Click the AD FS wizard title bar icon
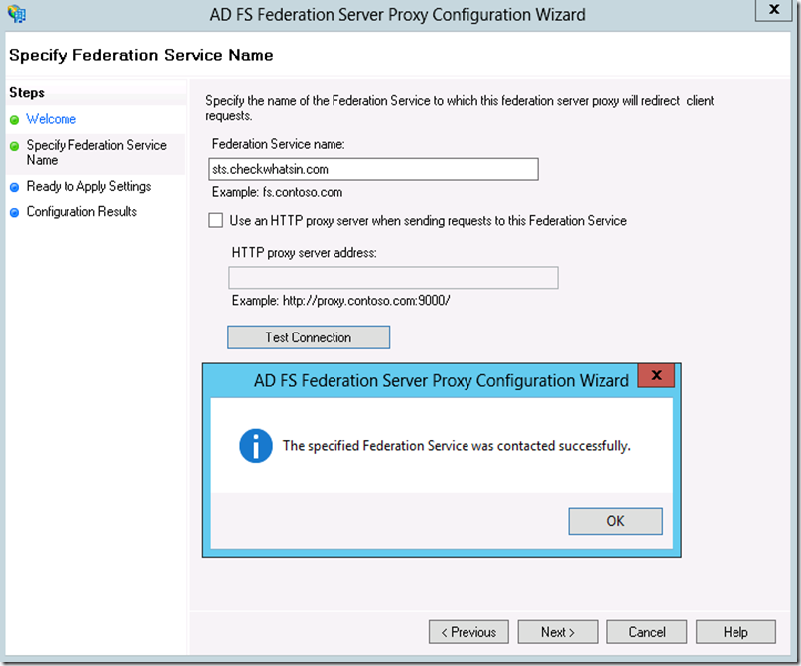 (x=16, y=14)
